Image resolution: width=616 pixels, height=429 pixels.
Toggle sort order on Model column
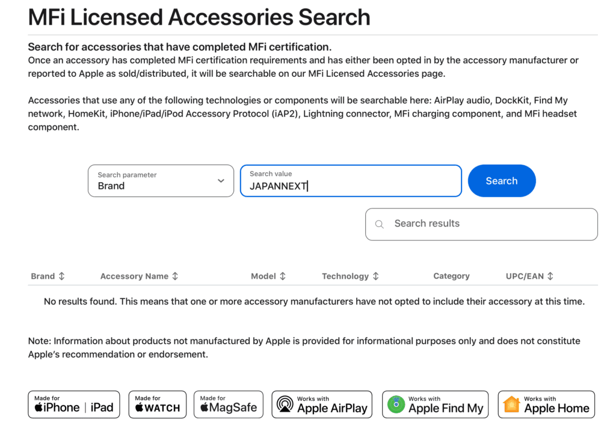tap(283, 276)
